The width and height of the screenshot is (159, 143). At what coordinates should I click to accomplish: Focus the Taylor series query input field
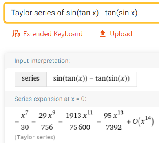(82, 13)
